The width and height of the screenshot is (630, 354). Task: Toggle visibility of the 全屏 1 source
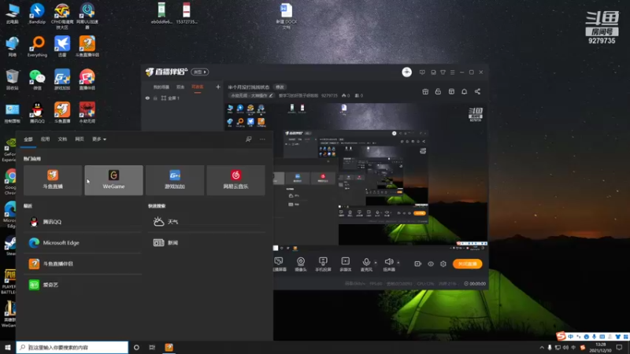click(147, 98)
